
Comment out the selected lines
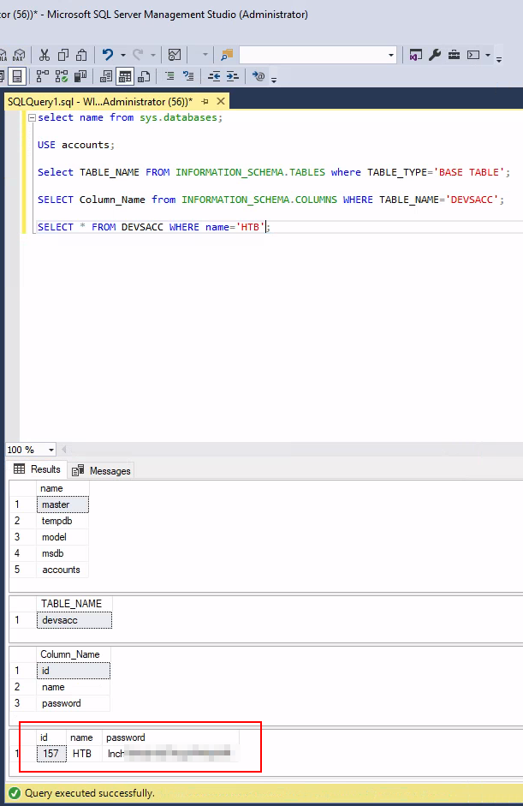click(169, 76)
